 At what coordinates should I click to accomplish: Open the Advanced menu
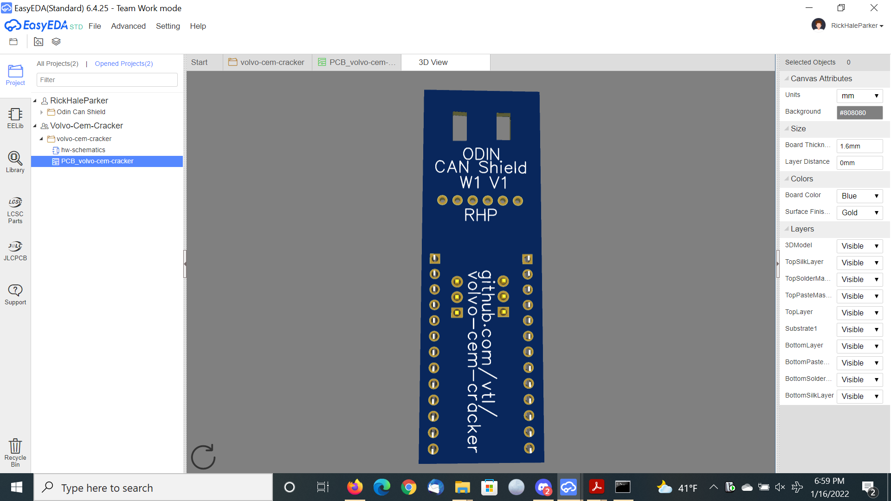(128, 26)
